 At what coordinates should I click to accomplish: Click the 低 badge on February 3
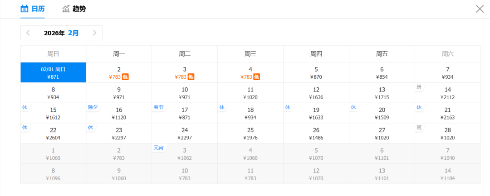pyautogui.click(x=191, y=77)
